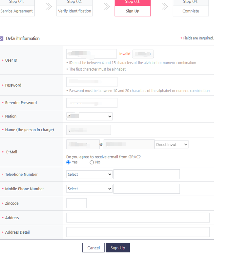Submit the form with Sign Up button

118,248
